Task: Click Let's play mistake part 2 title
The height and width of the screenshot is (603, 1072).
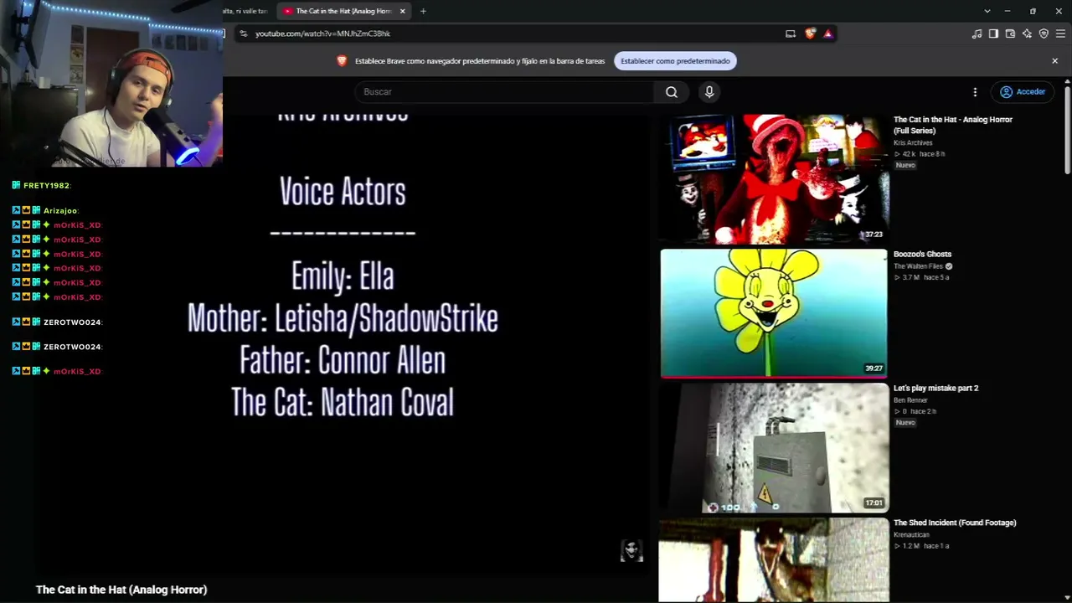Action: 935,388
